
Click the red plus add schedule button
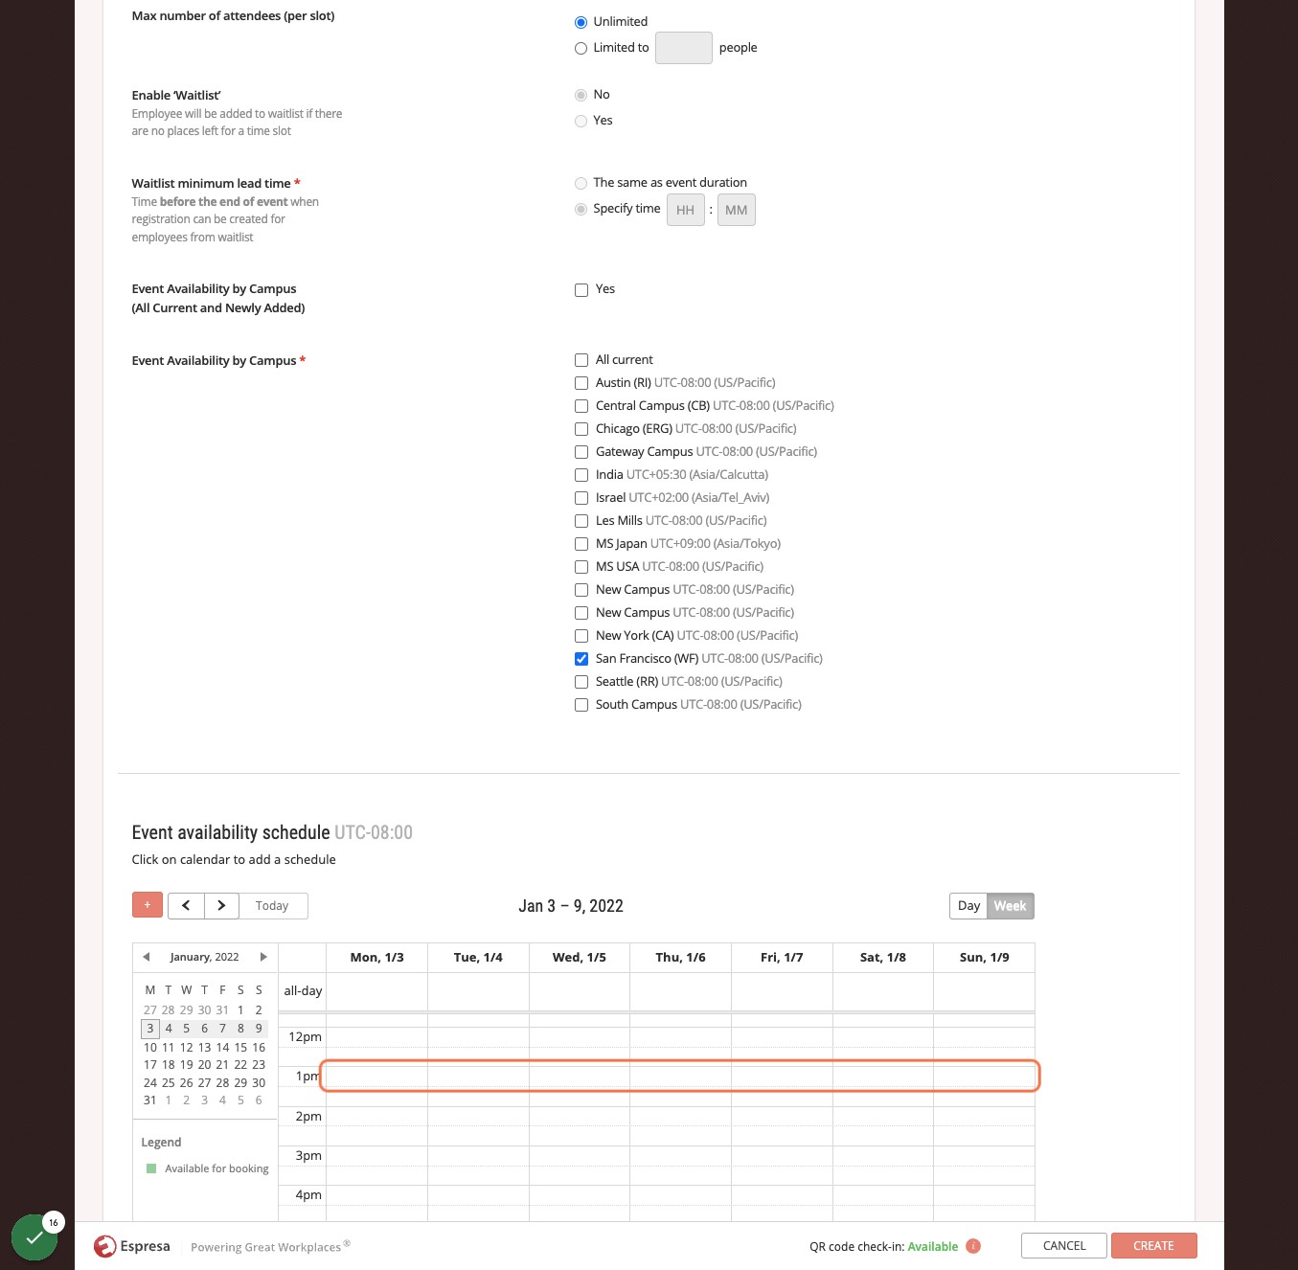(x=147, y=905)
